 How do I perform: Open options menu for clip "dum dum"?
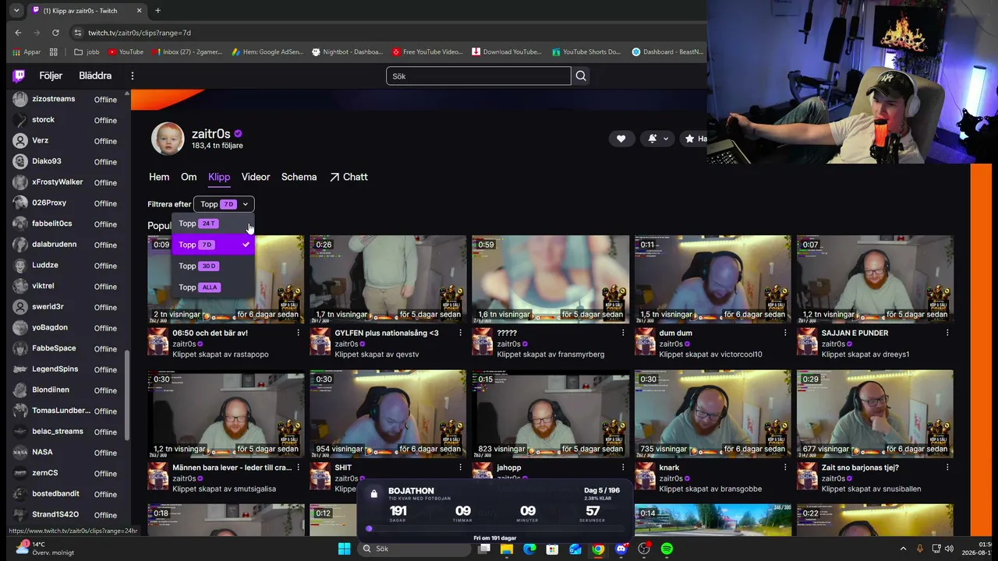click(785, 333)
